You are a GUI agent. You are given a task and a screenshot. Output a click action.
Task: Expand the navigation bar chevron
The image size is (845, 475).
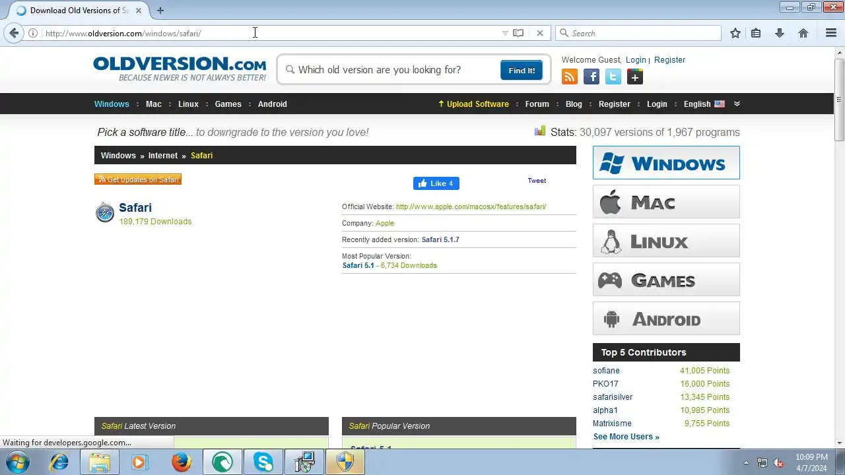[737, 104]
